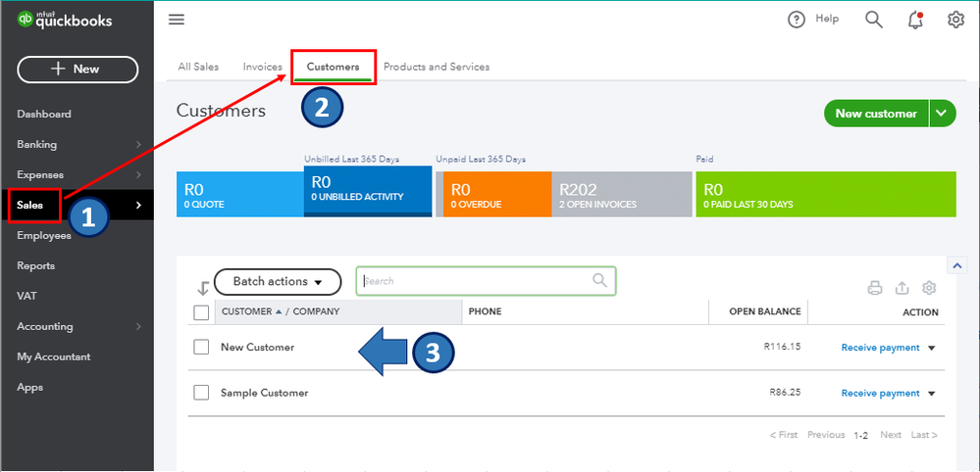Go to Dashboard in the sidebar
This screenshot has width=980, height=472.
(44, 115)
